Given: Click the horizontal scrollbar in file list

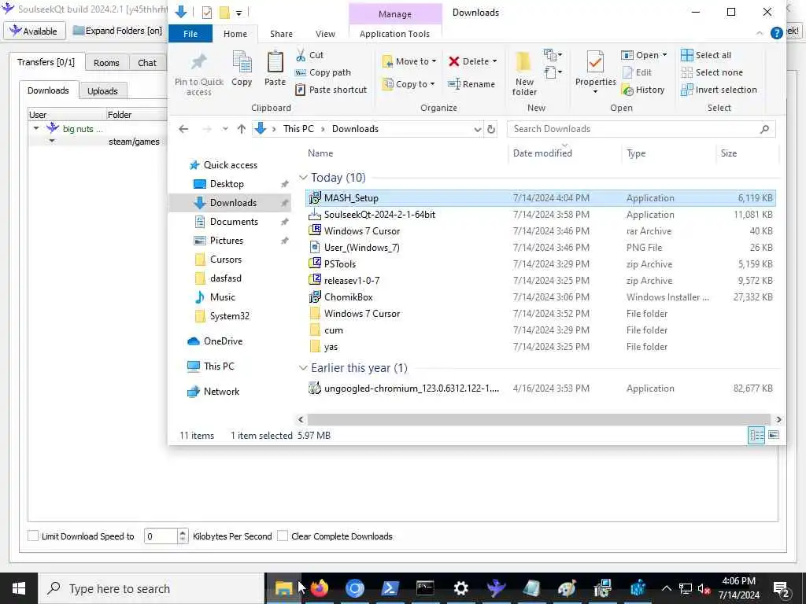Looking at the screenshot, I should pyautogui.click(x=538, y=420).
